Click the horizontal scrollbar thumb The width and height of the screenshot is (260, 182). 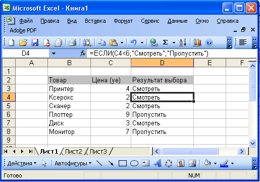point(190,151)
